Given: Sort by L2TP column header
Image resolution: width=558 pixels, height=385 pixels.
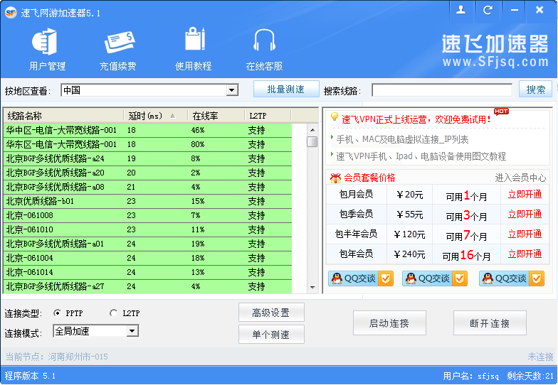Looking at the screenshot, I should 268,116.
